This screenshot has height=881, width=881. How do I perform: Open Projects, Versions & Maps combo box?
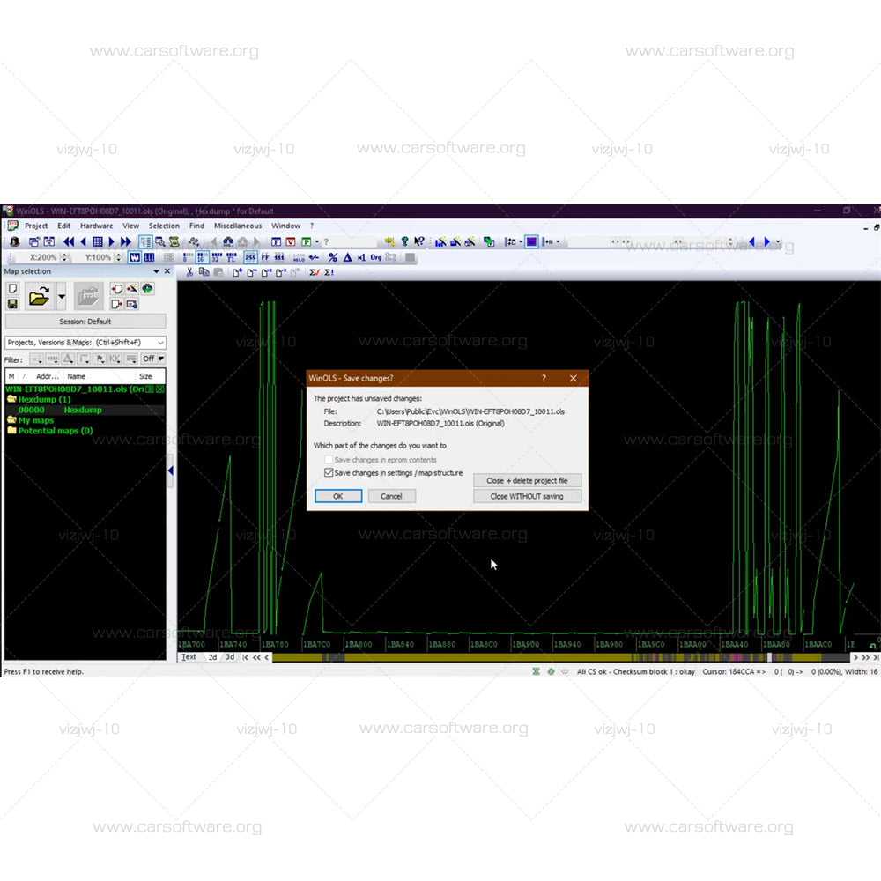85,342
